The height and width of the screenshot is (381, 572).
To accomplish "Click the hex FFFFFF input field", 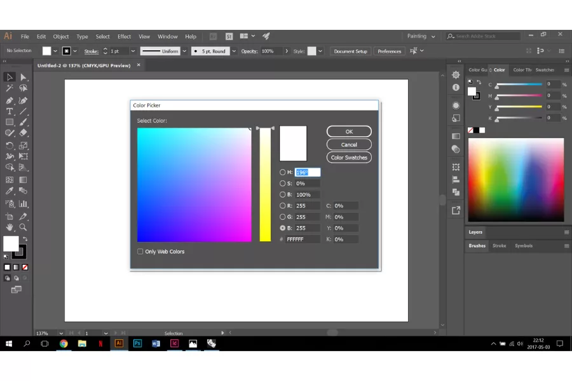I will (x=303, y=239).
